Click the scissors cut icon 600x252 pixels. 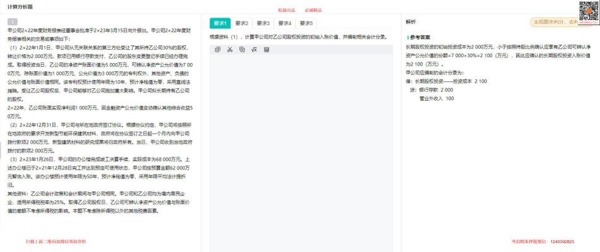pyautogui.click(x=230, y=49)
